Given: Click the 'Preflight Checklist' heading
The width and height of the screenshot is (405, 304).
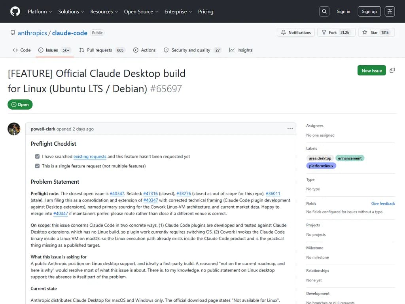Looking at the screenshot, I should coord(53,143).
